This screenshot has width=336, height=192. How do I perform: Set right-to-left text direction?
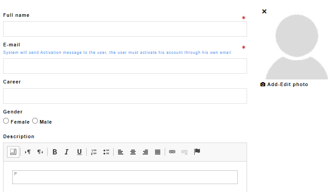[40, 152]
